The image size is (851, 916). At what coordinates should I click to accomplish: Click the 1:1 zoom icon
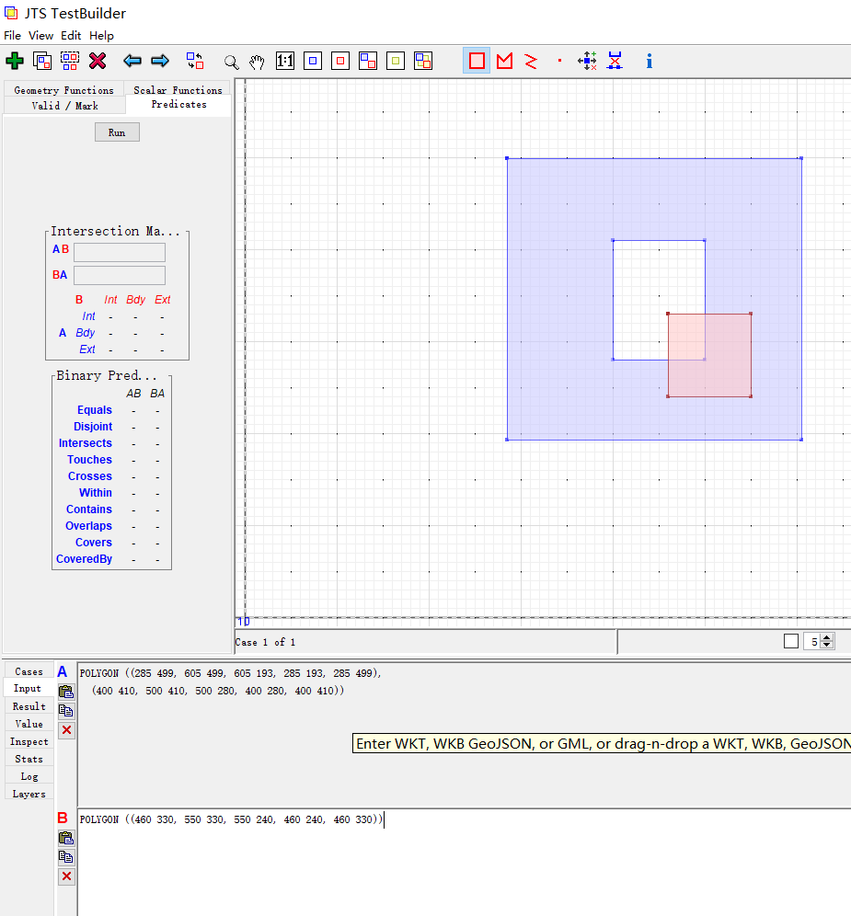[285, 61]
